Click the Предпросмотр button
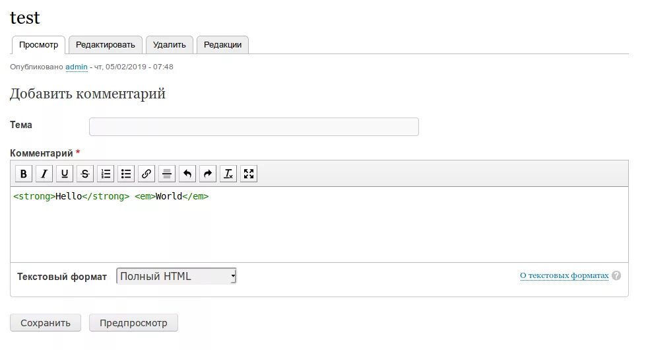This screenshot has height=350, width=646. click(x=133, y=323)
